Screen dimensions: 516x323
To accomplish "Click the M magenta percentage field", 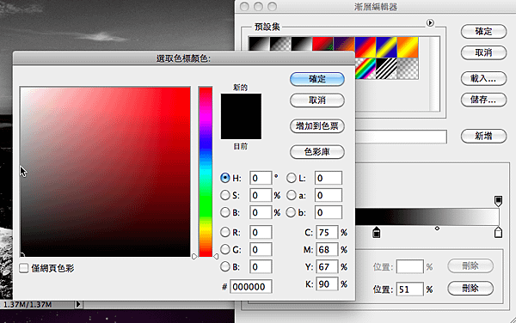I will (327, 249).
